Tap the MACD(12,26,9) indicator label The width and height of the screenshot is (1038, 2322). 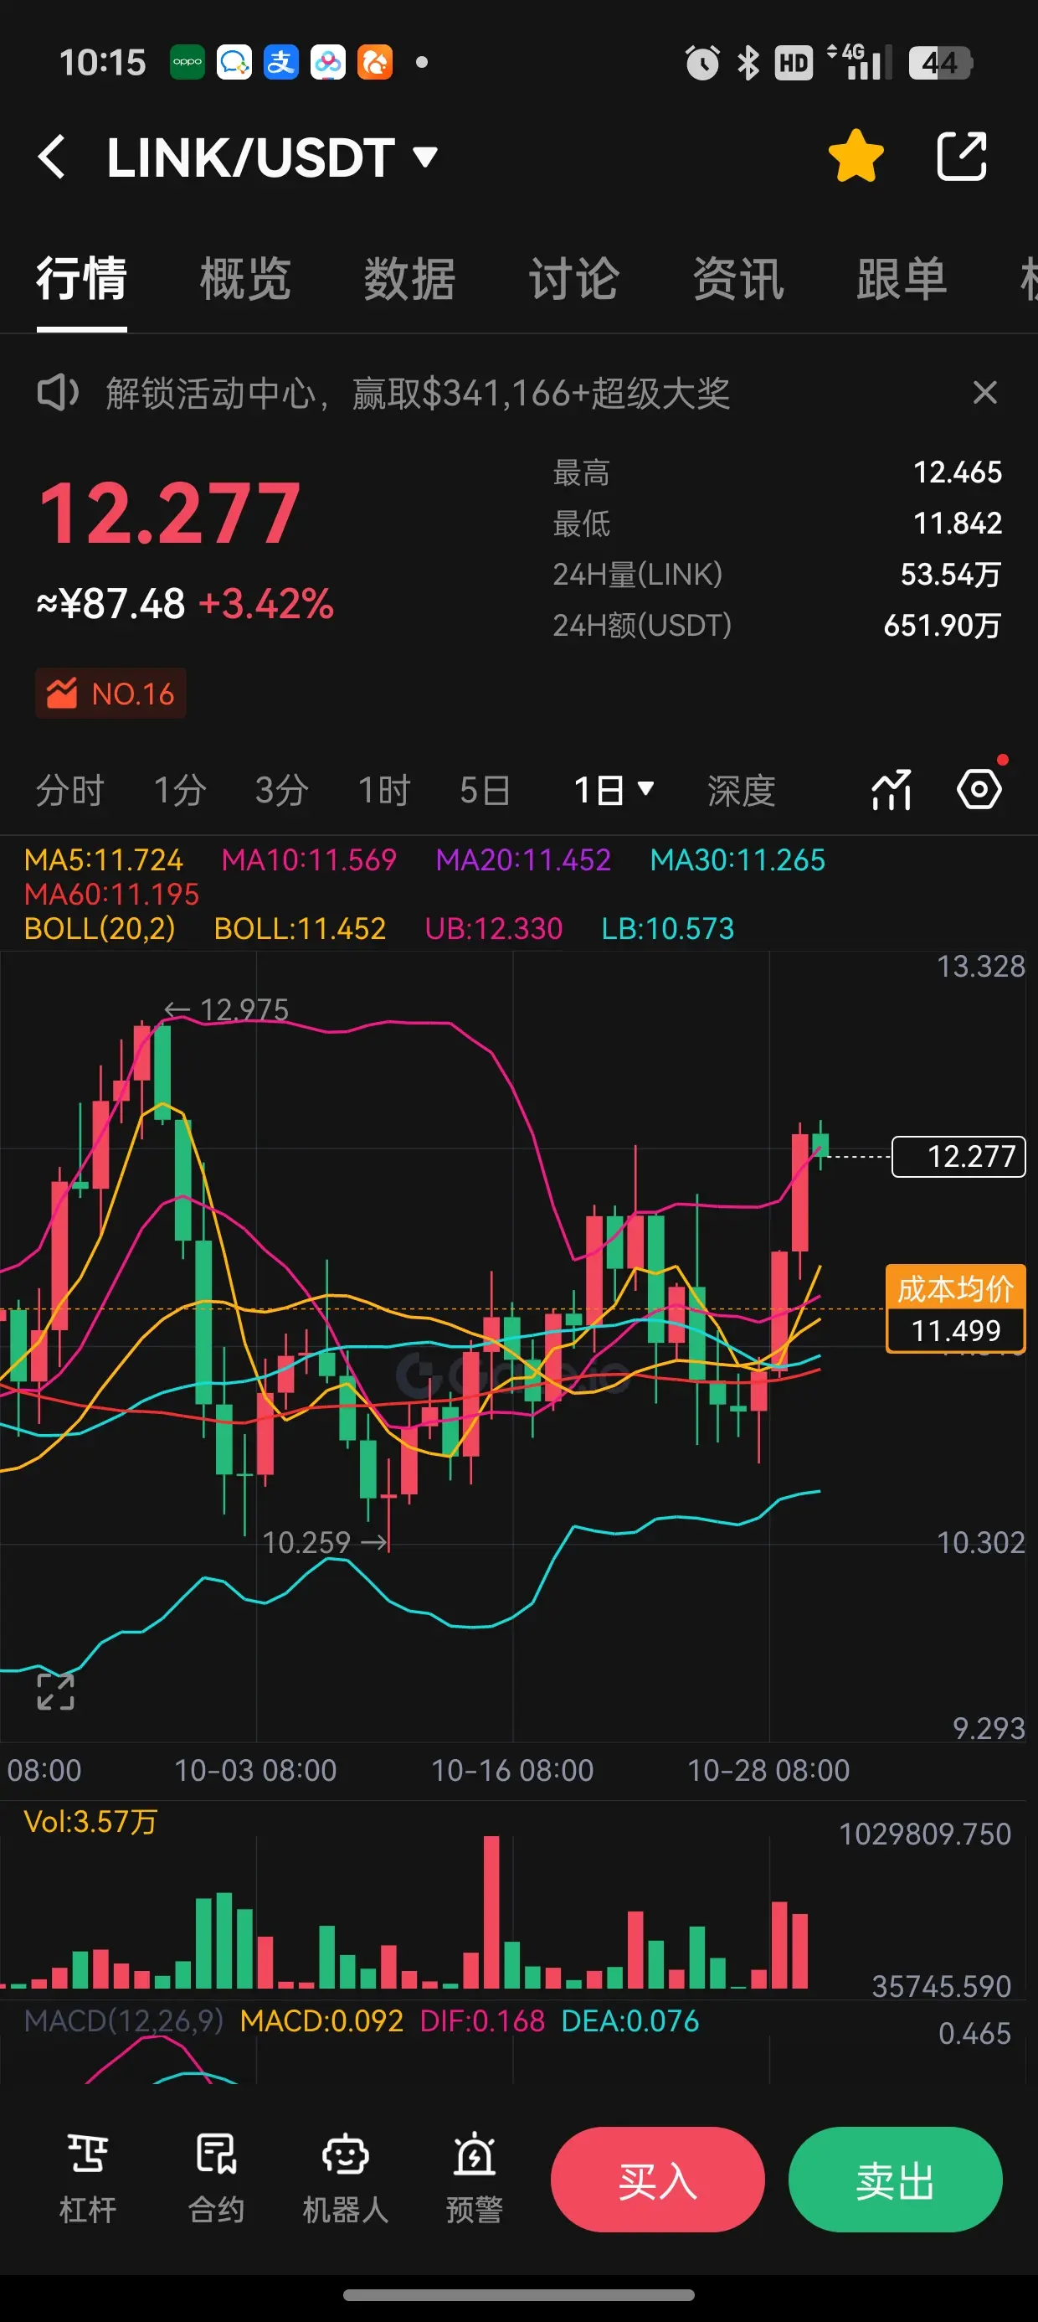point(123,2021)
